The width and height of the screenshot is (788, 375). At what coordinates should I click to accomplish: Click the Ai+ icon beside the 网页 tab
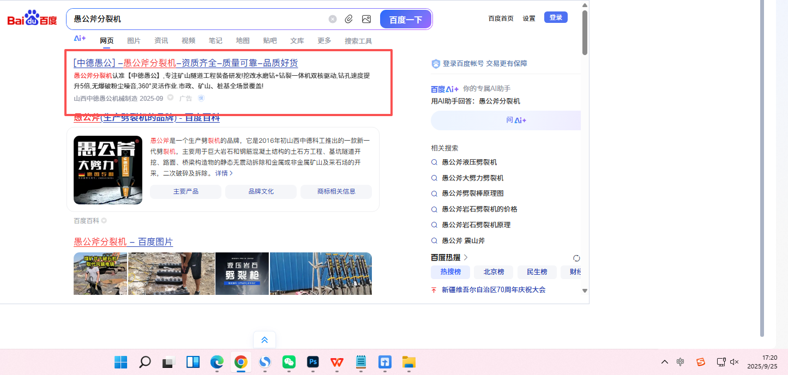(80, 39)
